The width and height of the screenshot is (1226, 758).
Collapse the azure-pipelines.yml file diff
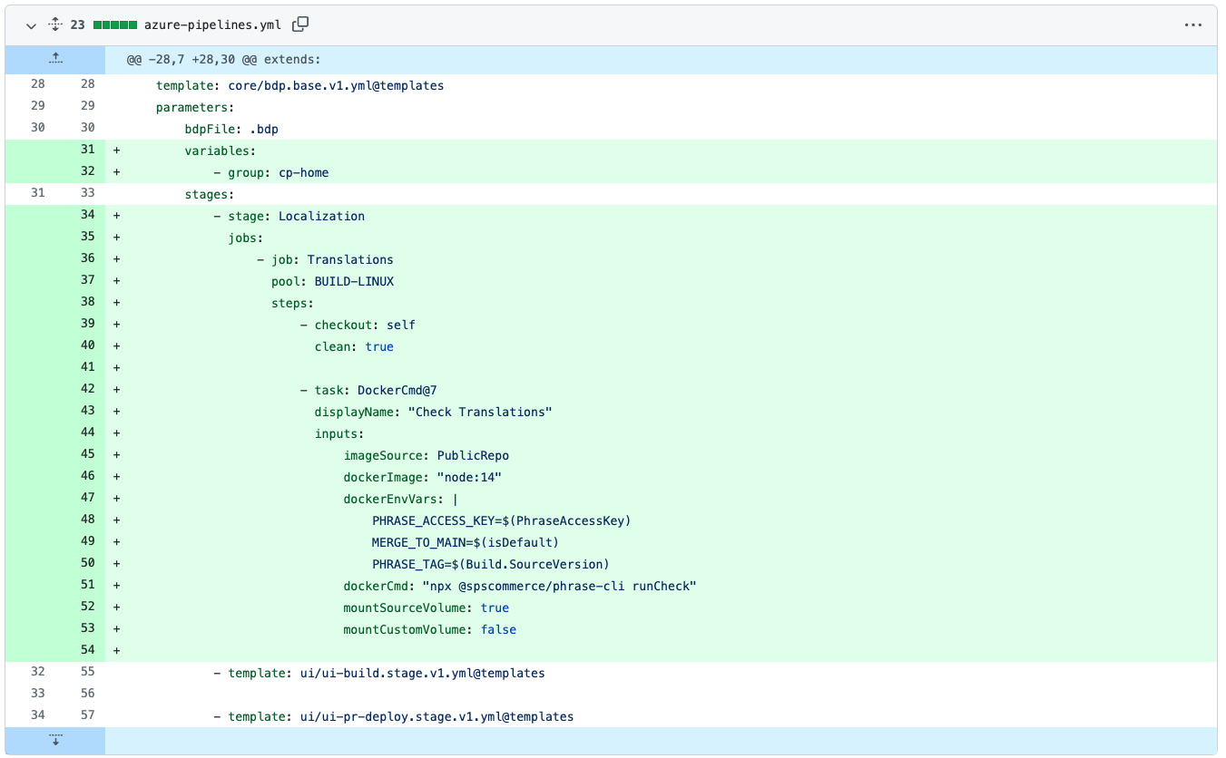point(32,25)
